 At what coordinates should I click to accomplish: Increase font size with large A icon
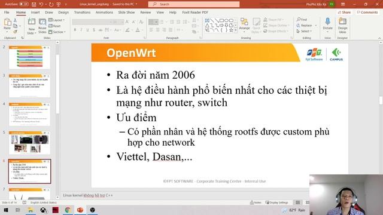coord(127,22)
